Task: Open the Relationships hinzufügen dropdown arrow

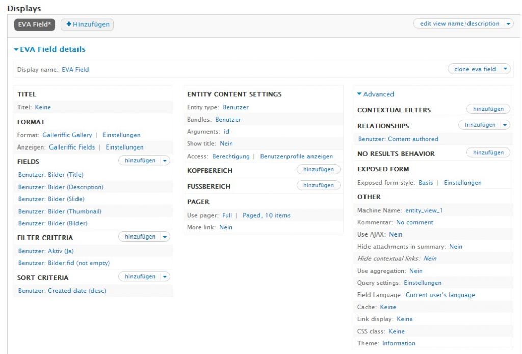Action: click(505, 125)
